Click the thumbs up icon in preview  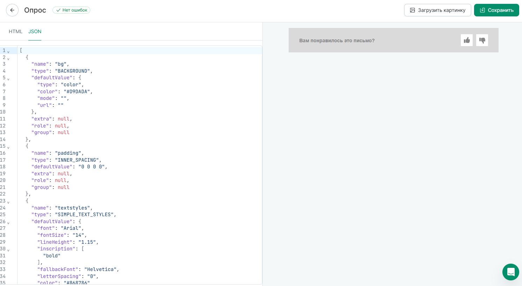pos(467,40)
